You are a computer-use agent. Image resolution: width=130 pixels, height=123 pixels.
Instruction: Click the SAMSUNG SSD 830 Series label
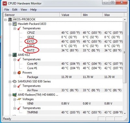[x=34, y=81]
